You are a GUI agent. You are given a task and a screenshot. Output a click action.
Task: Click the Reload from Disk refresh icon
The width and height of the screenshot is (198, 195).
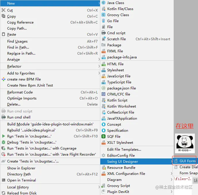(x=3, y=193)
